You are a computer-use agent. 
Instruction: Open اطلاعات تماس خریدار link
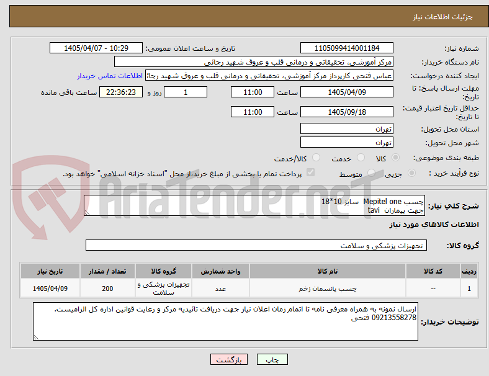coord(110,76)
